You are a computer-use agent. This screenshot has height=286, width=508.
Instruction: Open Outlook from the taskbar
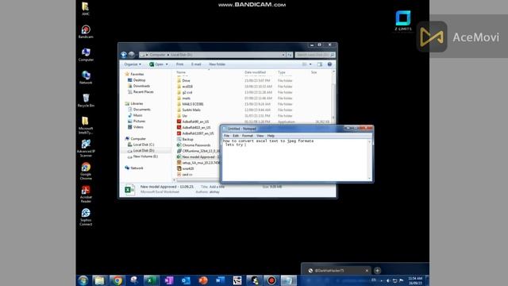click(186, 280)
